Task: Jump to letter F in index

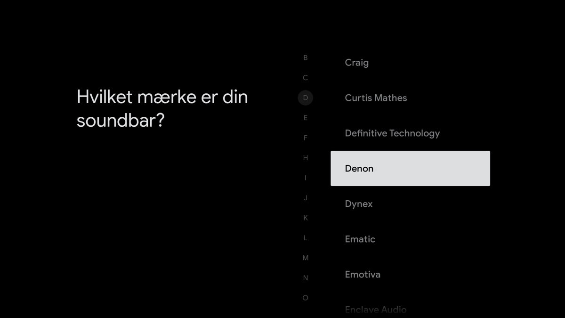Action: click(305, 138)
